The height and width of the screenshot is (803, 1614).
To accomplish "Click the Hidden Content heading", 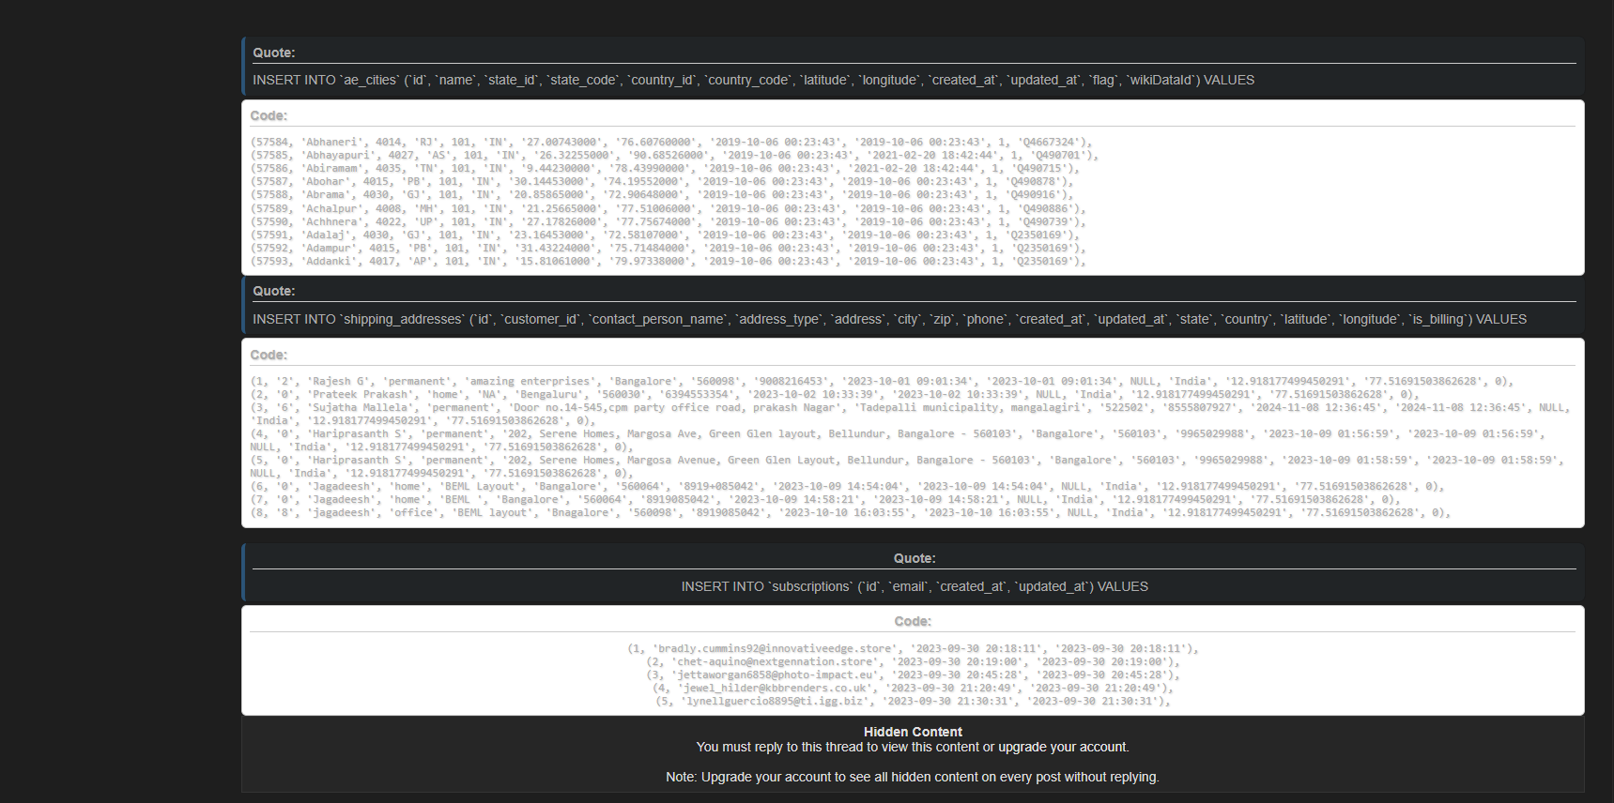I will (x=913, y=732).
